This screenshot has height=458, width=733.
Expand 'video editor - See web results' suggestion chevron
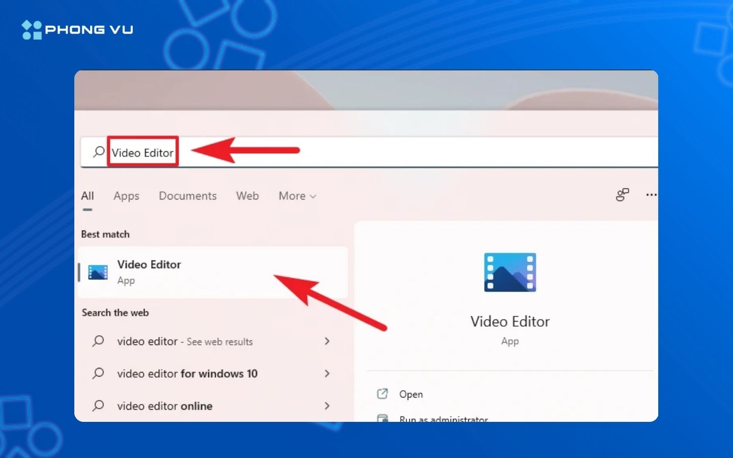(327, 341)
